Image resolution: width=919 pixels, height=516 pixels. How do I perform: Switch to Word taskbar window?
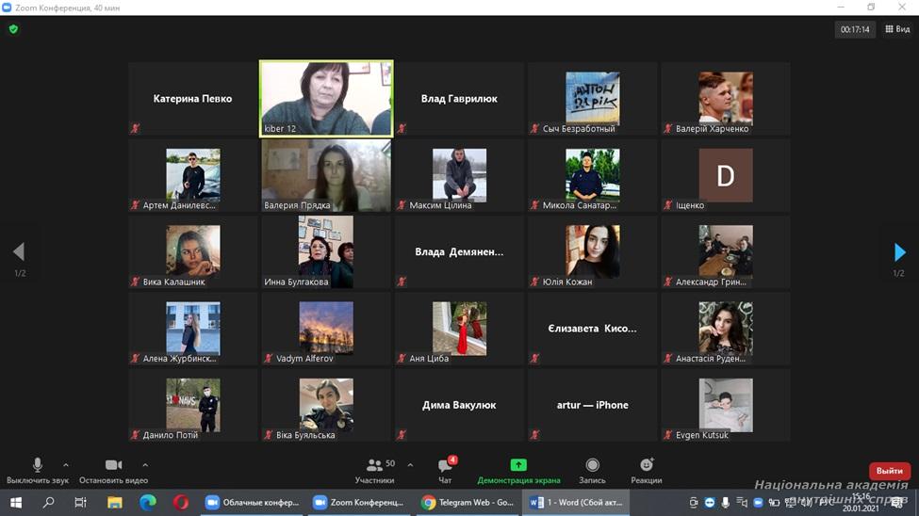[576, 503]
